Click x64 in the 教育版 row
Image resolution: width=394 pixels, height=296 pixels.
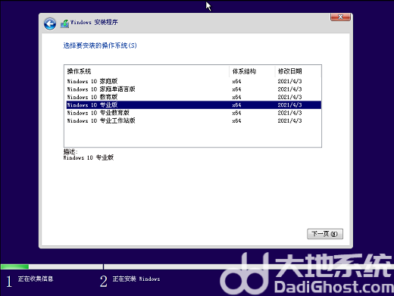(x=236, y=97)
